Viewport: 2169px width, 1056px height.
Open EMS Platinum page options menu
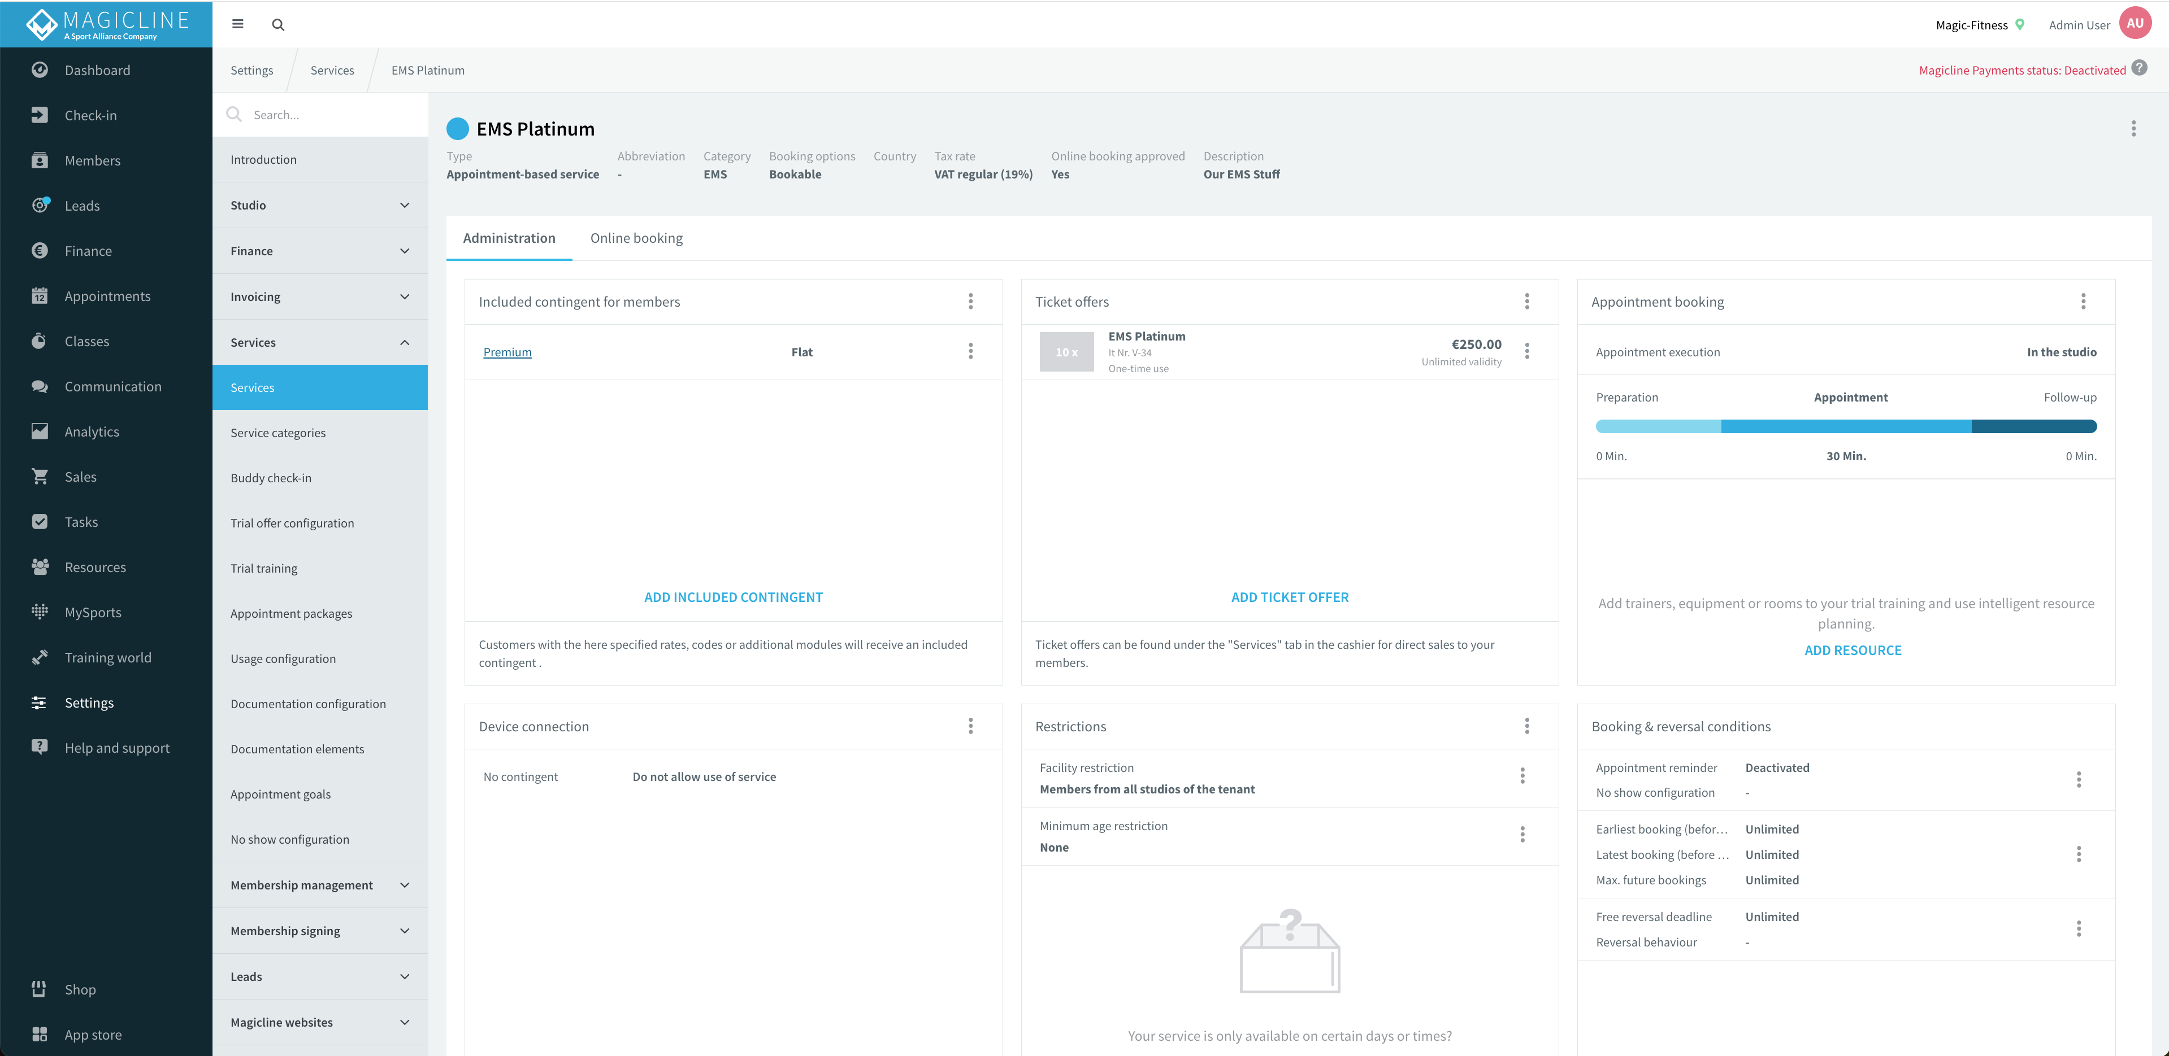tap(2133, 128)
